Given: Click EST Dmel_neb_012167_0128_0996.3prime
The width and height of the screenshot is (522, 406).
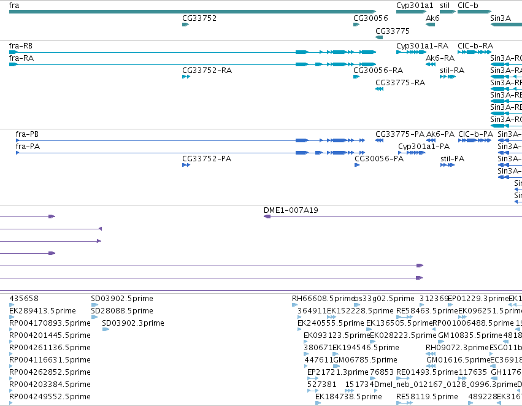Looking at the screenshot, I should (x=446, y=385).
